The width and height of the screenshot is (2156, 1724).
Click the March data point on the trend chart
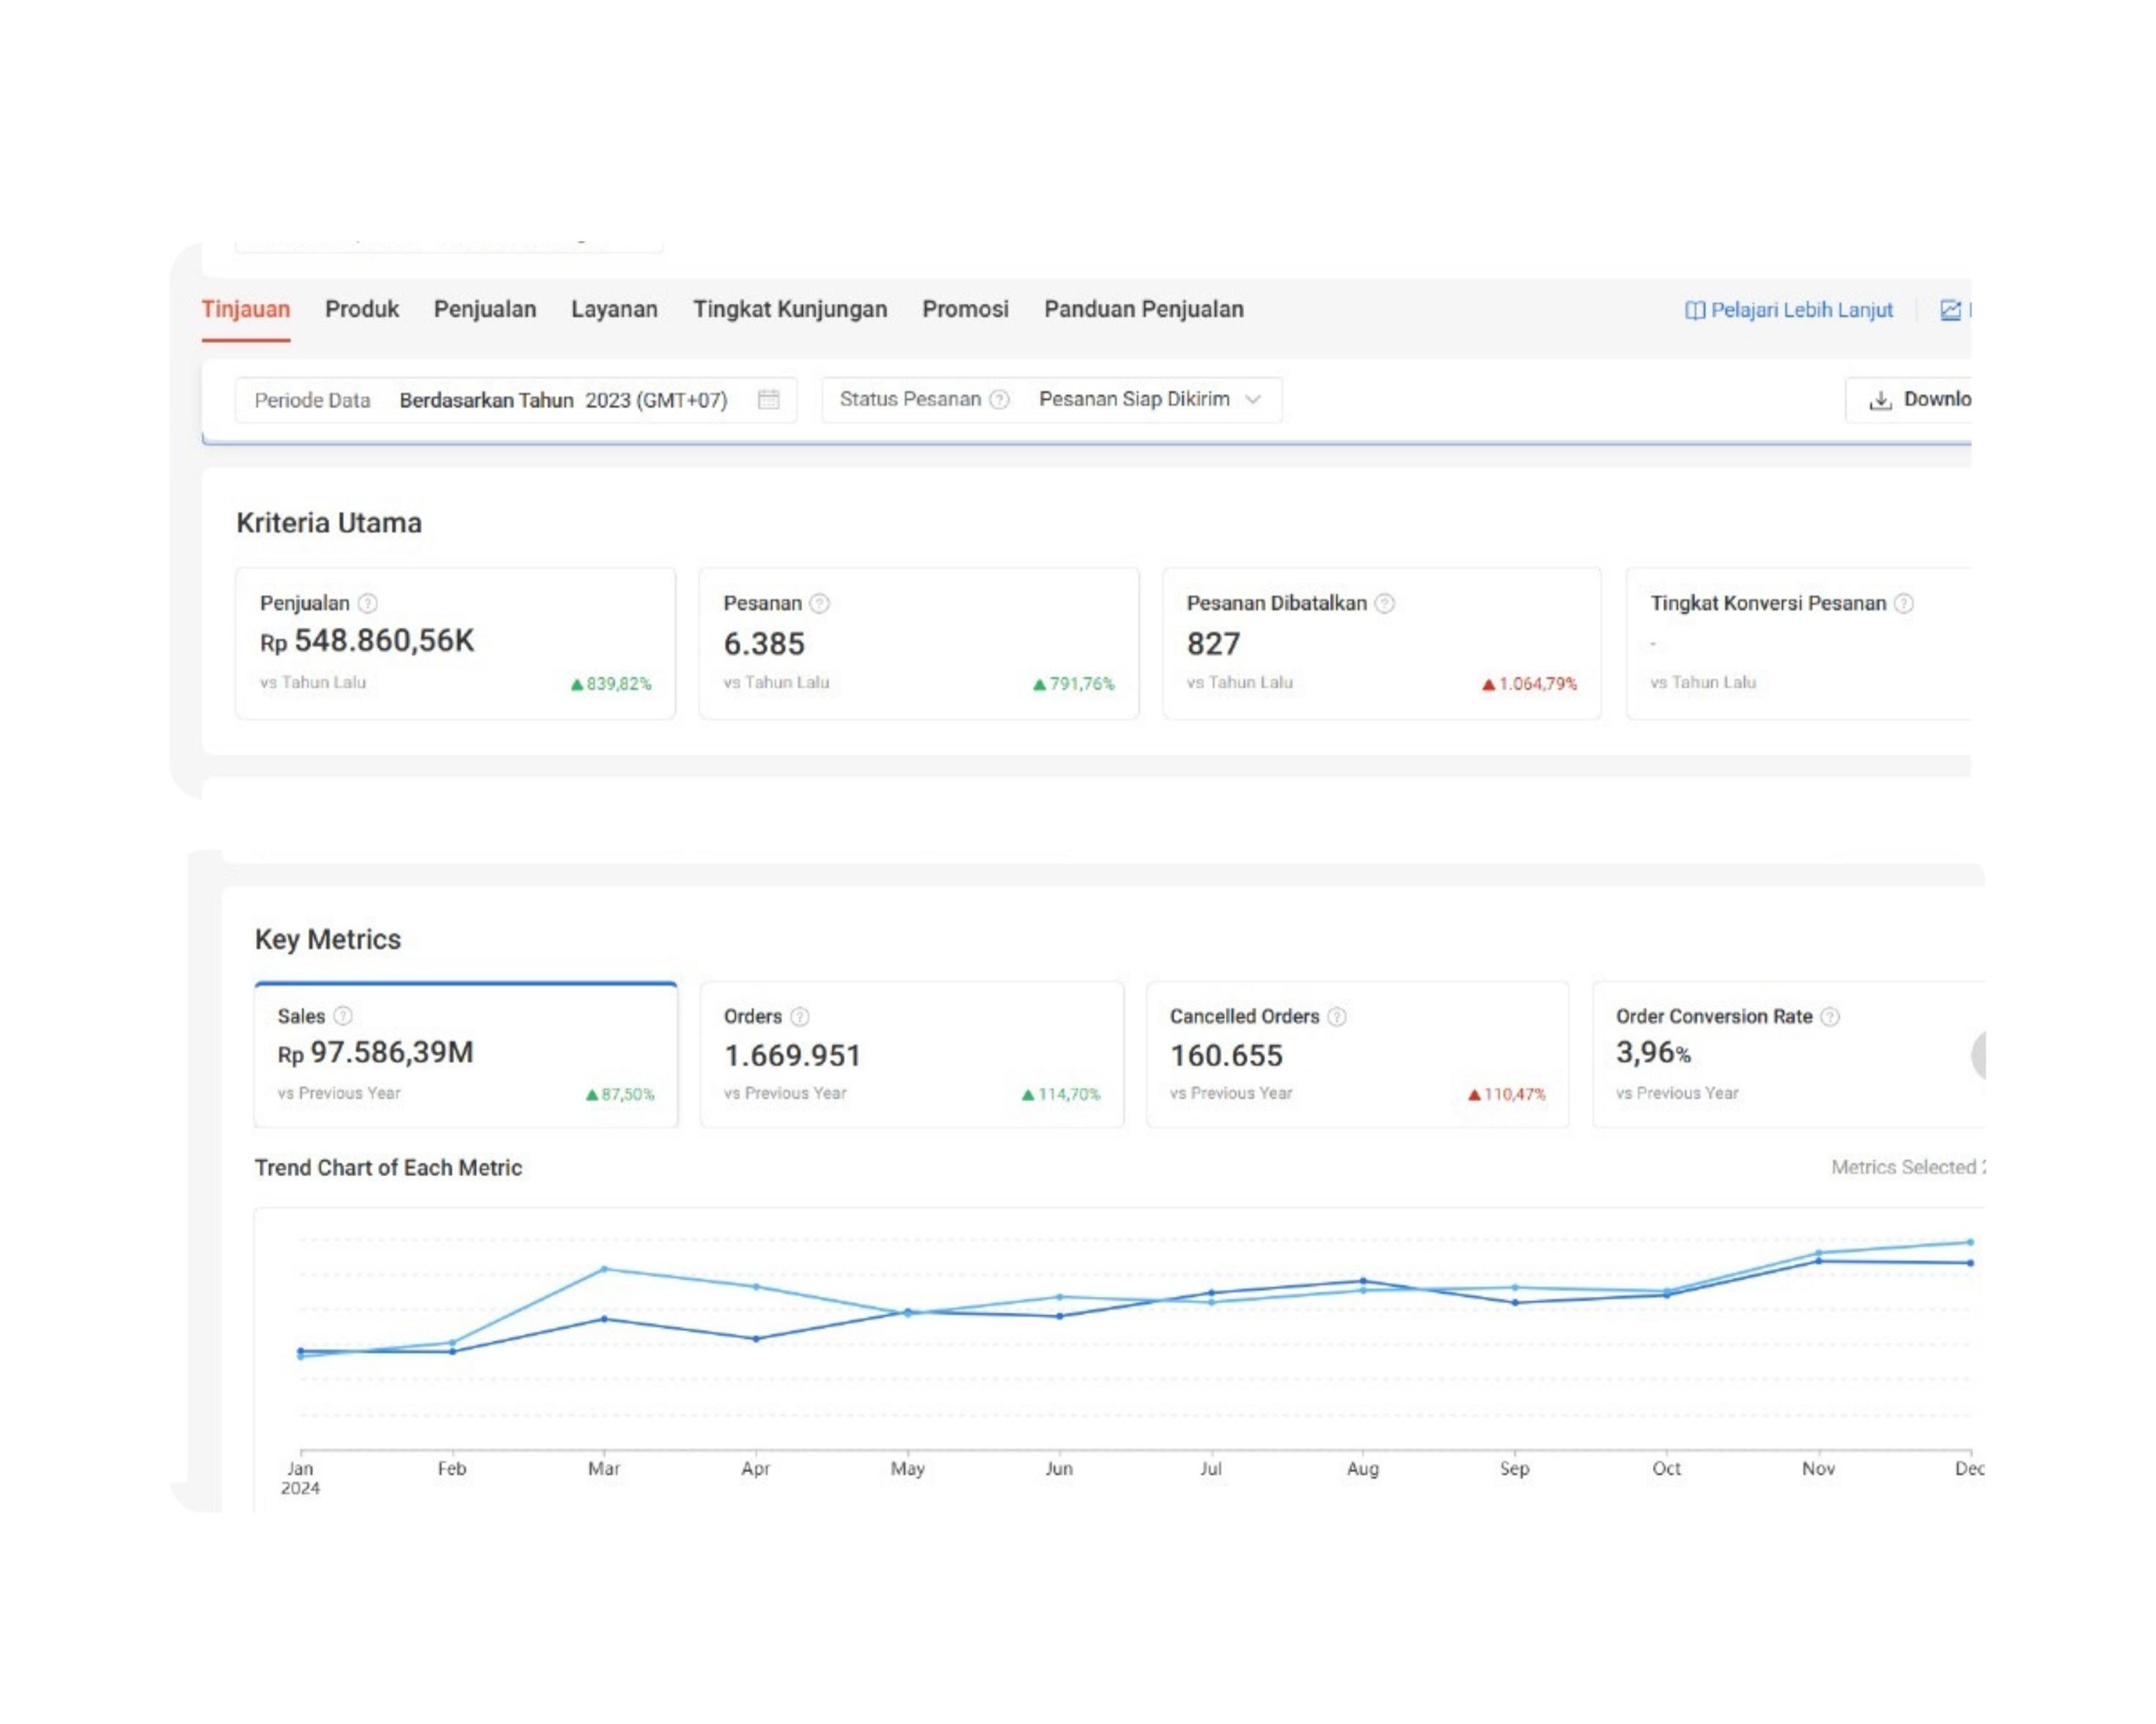tap(604, 1269)
